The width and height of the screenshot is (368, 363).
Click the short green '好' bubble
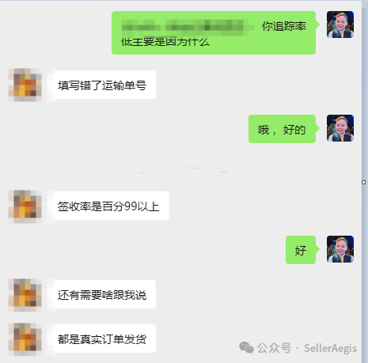(x=301, y=250)
